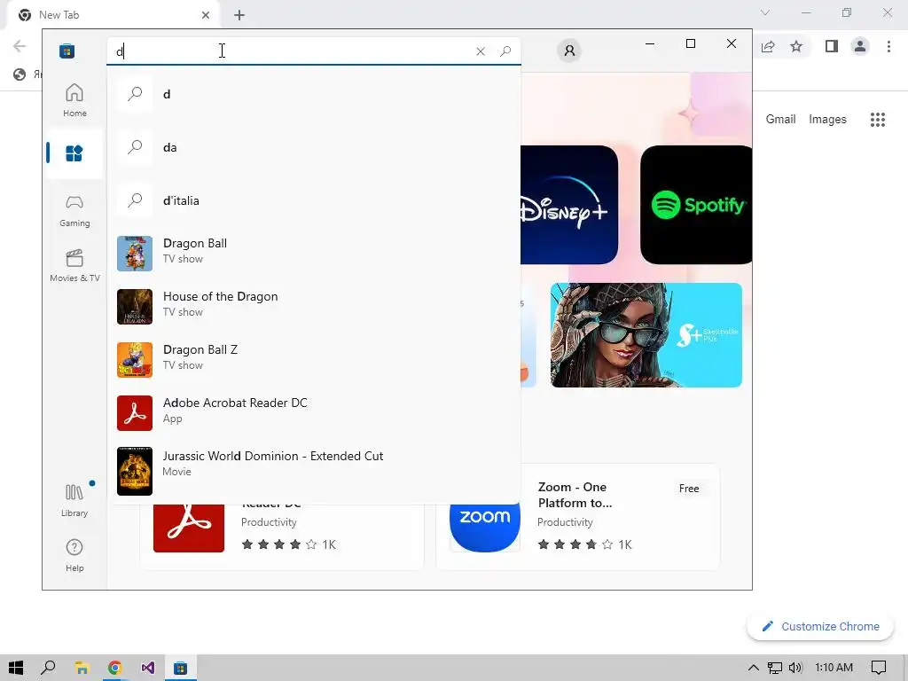Open the Spotify tile
The image size is (908, 681).
point(696,205)
